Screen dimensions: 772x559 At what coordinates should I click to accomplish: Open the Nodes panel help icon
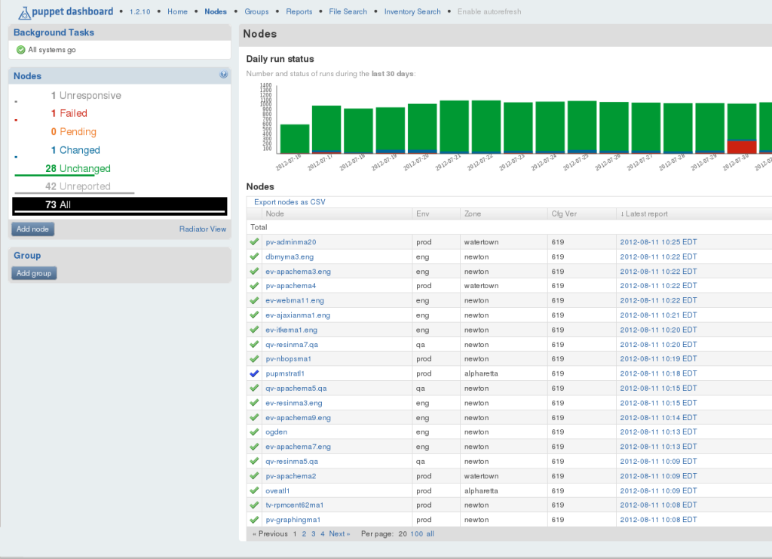tap(223, 75)
